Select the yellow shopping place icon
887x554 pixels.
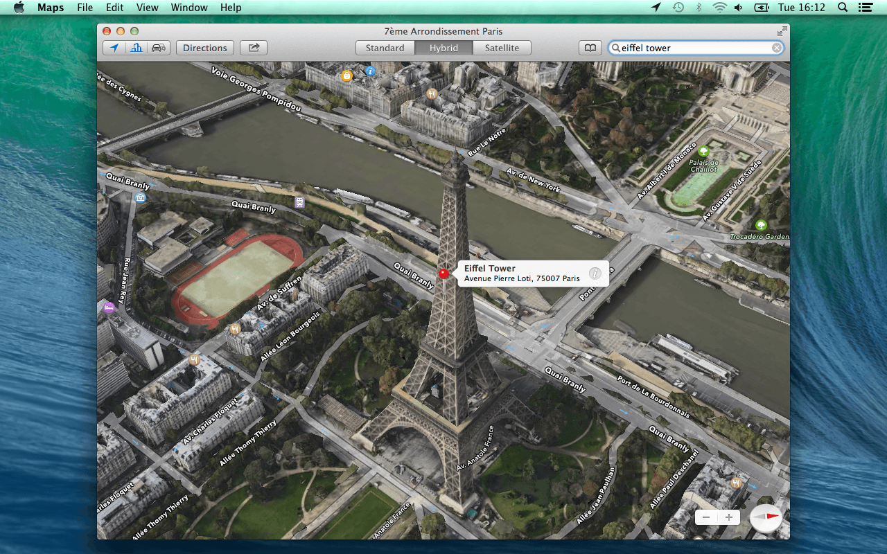pyautogui.click(x=346, y=75)
